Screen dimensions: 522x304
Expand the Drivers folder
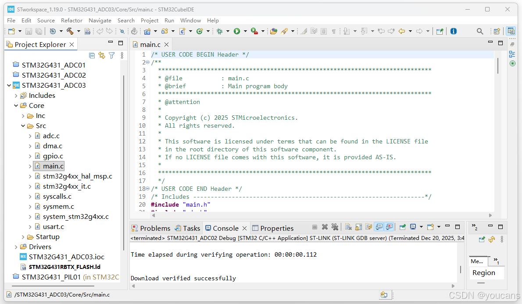16,247
